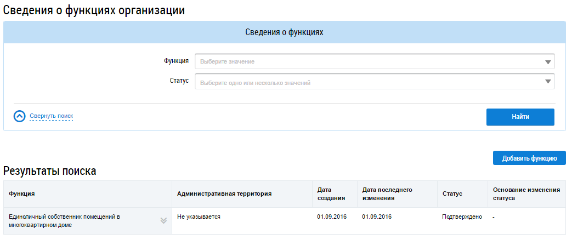Click the Свернуть поиск link text
Screen dimensions: 572x239
51,116
